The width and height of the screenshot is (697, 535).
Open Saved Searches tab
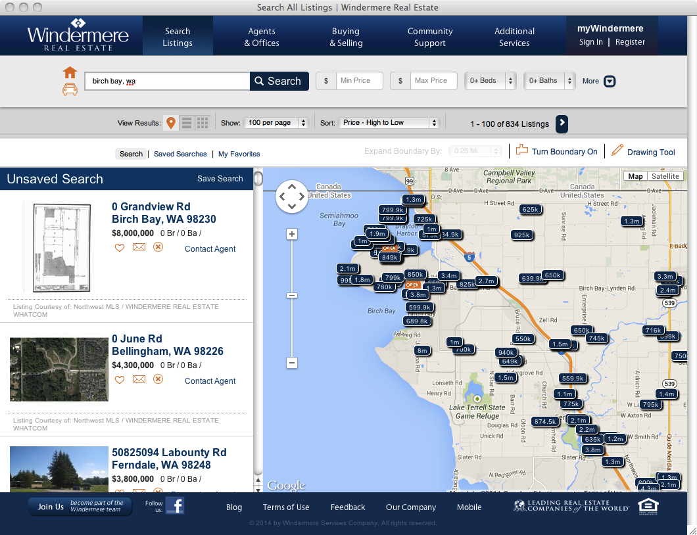coord(180,154)
